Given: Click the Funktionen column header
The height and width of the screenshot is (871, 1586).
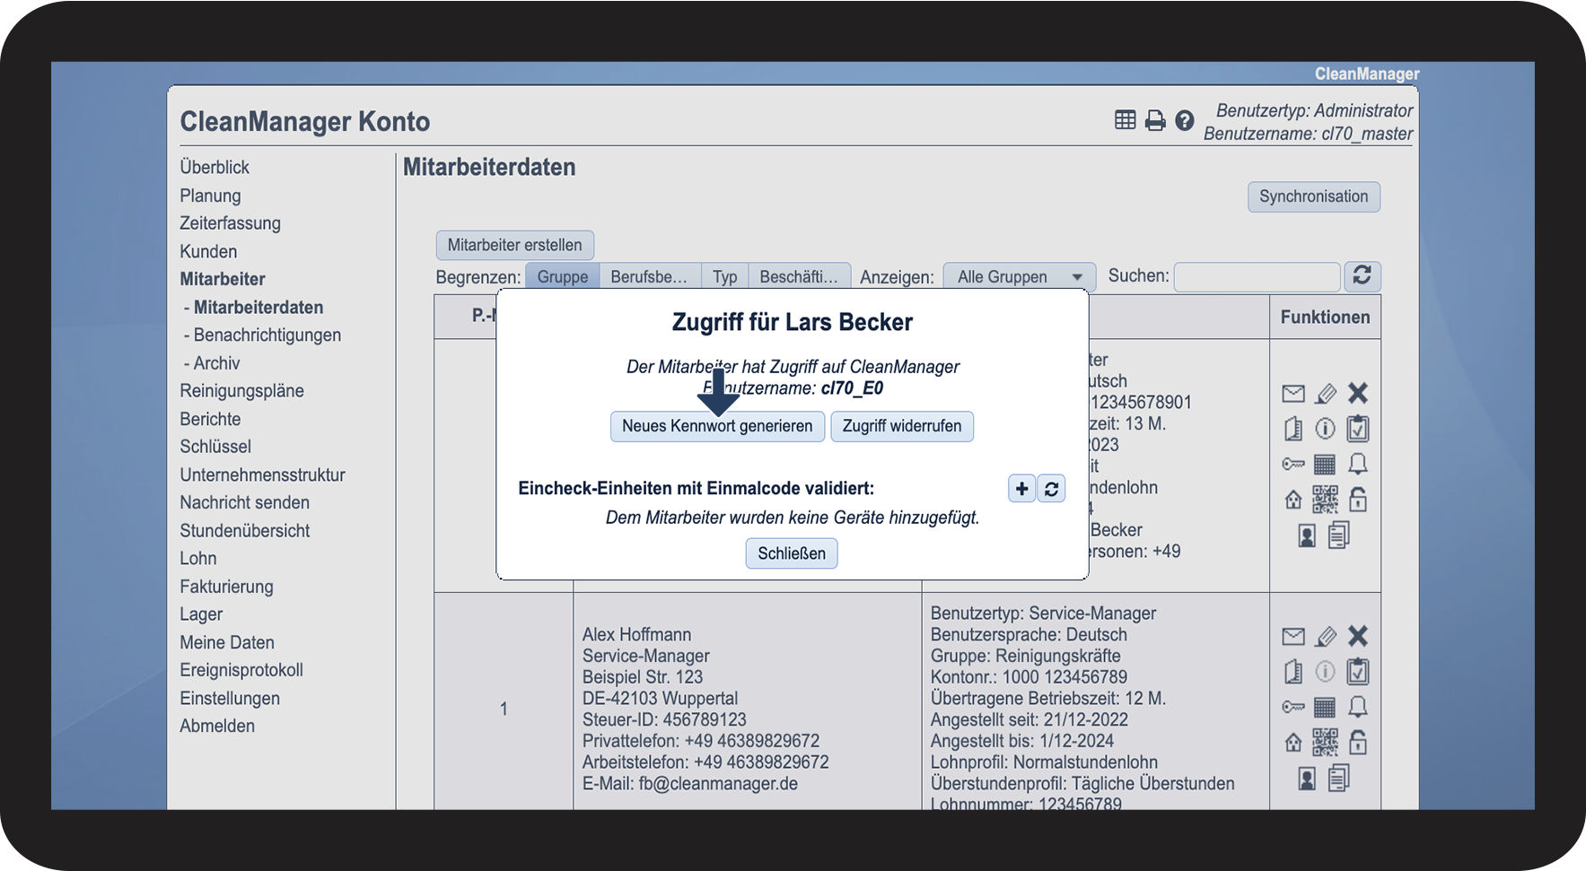Looking at the screenshot, I should pos(1326,317).
